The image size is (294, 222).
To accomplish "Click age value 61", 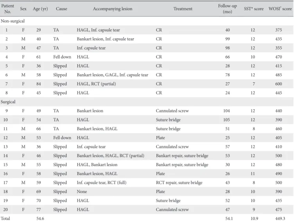I will point(38,57).
